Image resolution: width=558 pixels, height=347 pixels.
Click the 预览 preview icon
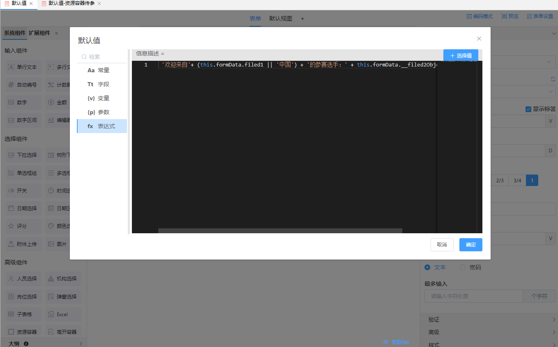tap(504, 16)
